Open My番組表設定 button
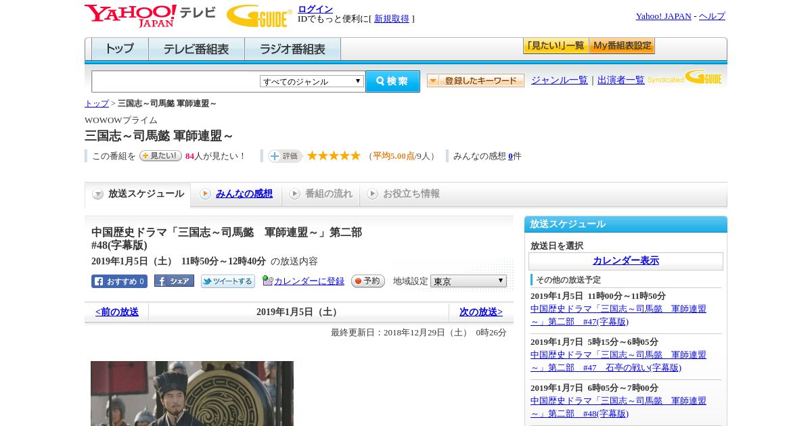Screen dimensions: 812x426 [622, 46]
